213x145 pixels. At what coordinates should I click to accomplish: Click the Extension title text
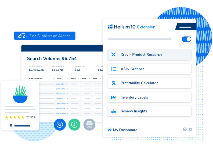146,27
